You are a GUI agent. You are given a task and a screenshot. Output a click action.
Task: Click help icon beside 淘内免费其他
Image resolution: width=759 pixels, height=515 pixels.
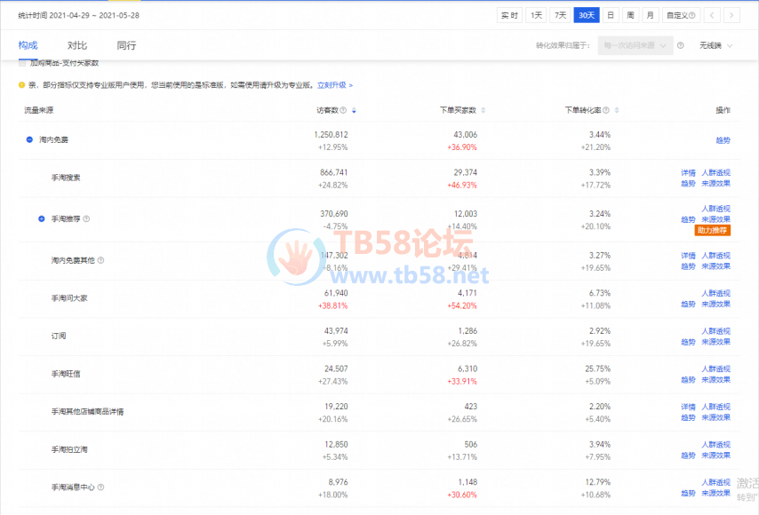(100, 260)
